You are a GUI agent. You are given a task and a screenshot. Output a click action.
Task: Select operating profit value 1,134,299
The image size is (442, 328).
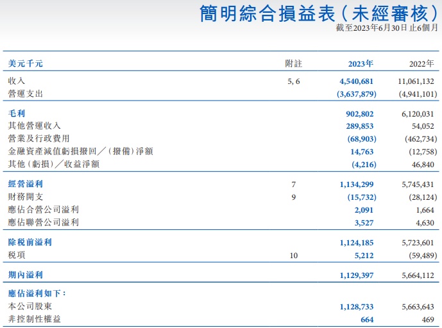[357, 184]
